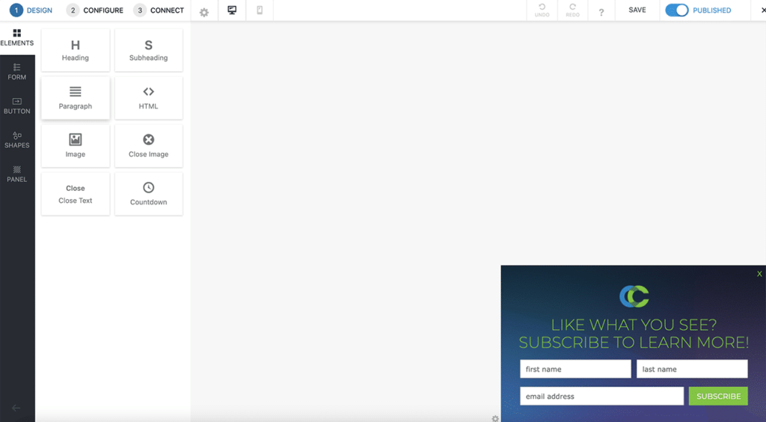Switch to the Connect step
The width and height of the screenshot is (766, 422).
159,10
